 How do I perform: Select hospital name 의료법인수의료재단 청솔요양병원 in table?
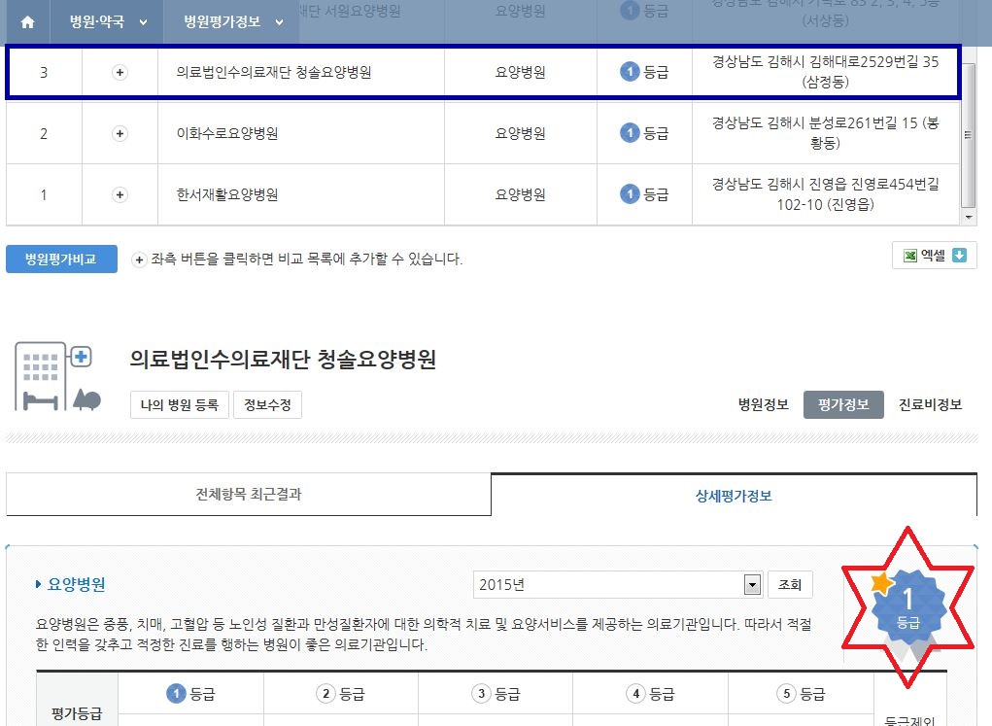tap(274, 72)
